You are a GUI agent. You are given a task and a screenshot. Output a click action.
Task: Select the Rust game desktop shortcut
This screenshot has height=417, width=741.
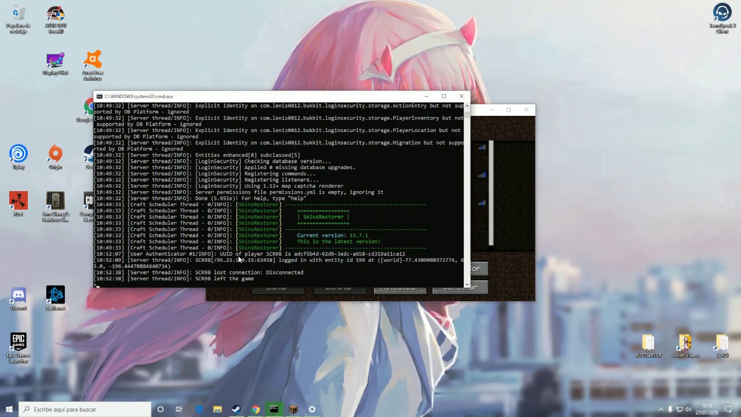click(x=19, y=204)
